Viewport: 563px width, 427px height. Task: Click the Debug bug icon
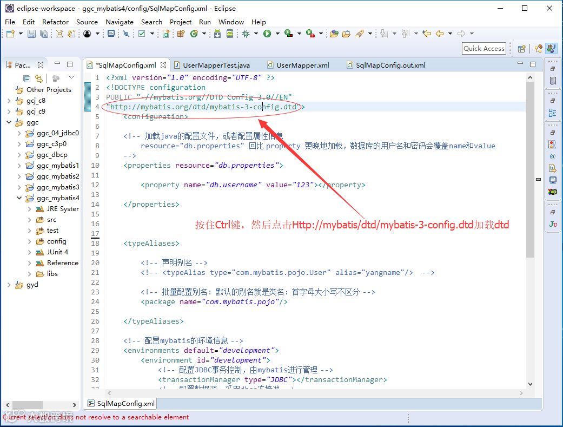click(x=246, y=34)
